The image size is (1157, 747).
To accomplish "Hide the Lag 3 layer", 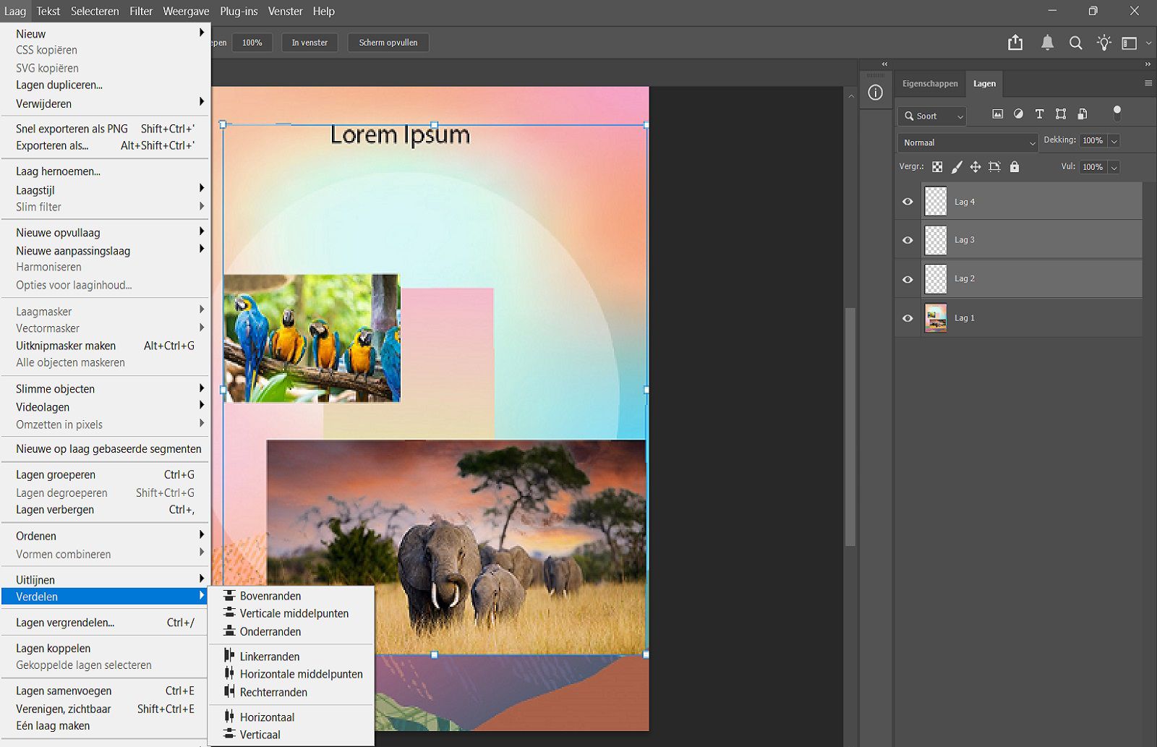I will 908,239.
